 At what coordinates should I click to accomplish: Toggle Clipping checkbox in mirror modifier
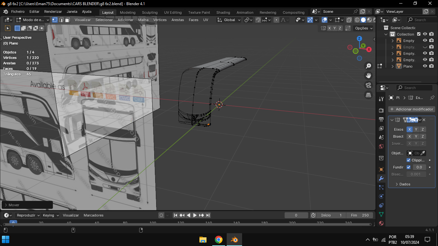pos(409,160)
